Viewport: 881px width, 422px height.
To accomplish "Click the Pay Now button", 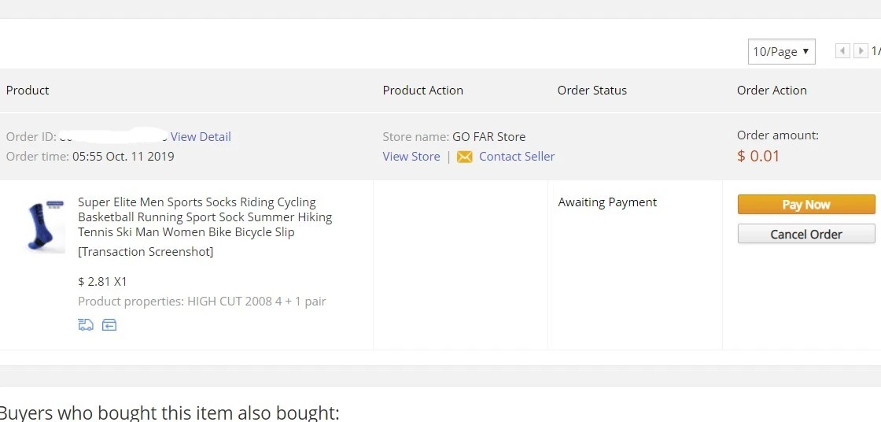I will pos(806,204).
